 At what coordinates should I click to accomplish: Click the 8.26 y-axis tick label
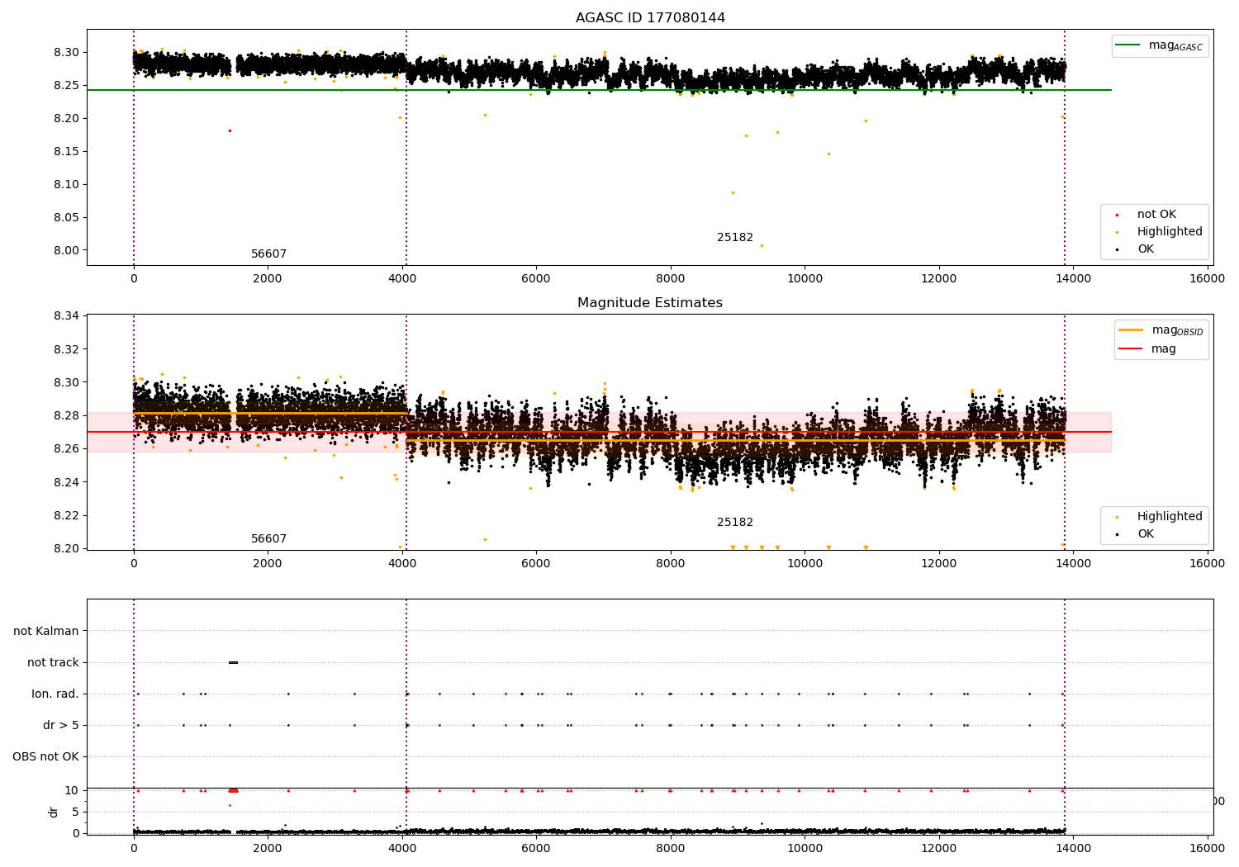pyautogui.click(x=65, y=448)
